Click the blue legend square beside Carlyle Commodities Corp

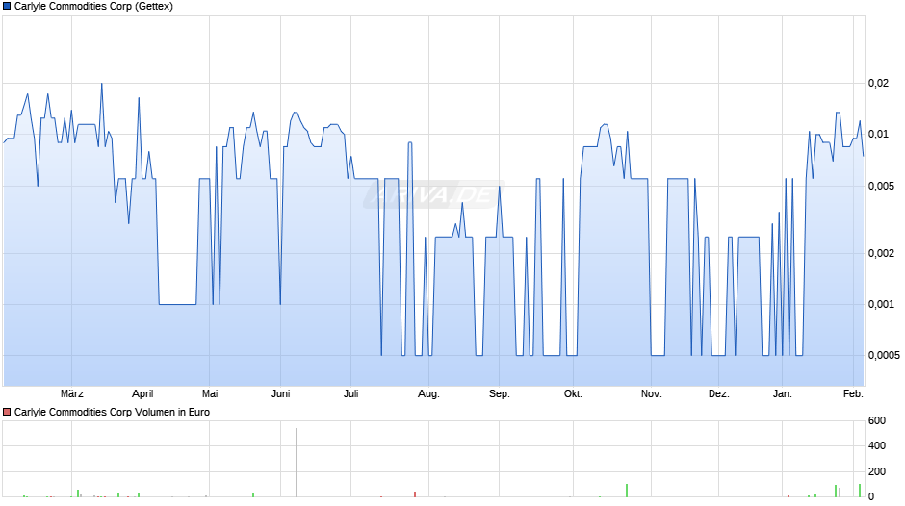point(7,7)
